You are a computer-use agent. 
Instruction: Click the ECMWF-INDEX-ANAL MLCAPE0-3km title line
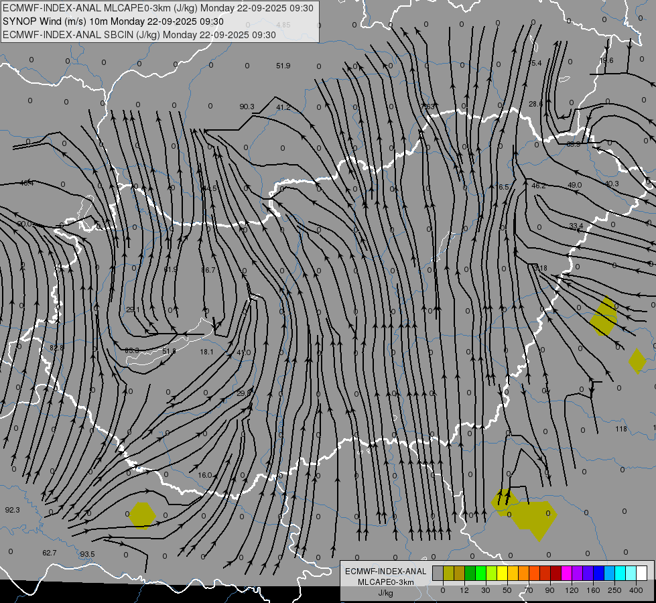coord(157,8)
